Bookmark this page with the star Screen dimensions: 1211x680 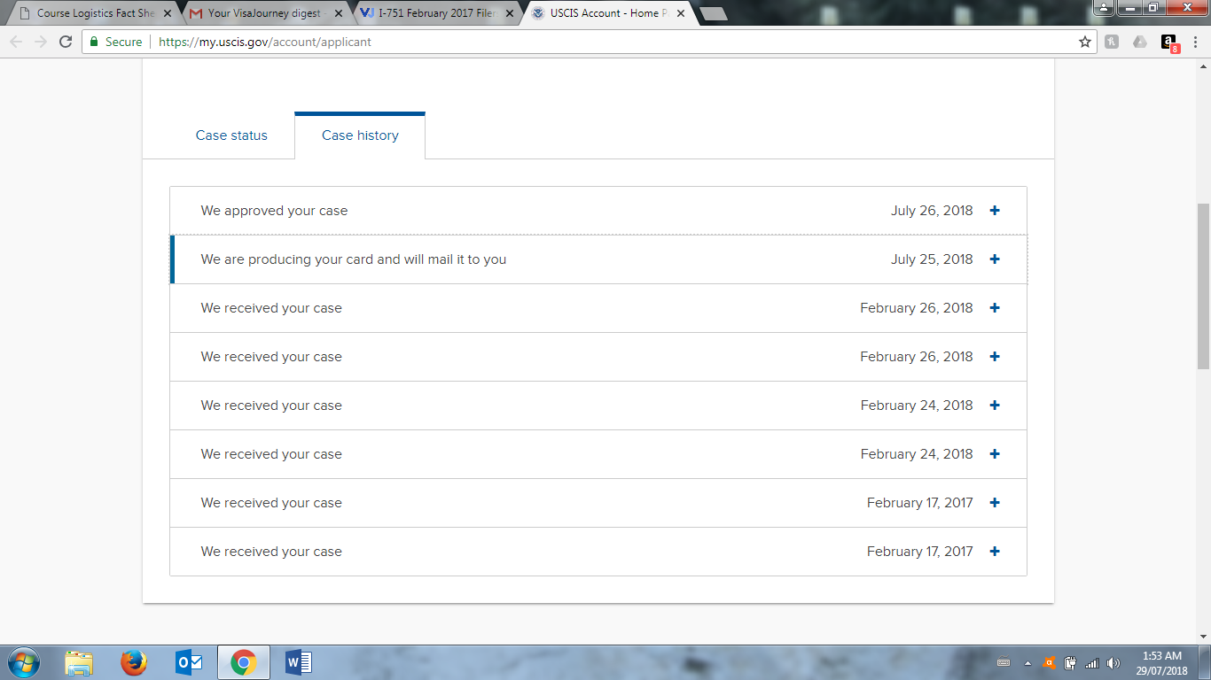click(x=1084, y=42)
